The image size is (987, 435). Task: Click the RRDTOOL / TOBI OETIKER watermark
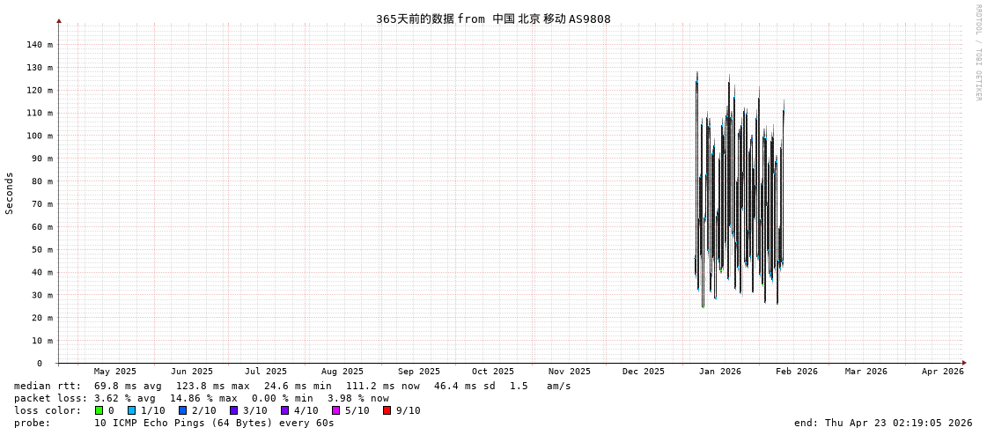click(977, 53)
